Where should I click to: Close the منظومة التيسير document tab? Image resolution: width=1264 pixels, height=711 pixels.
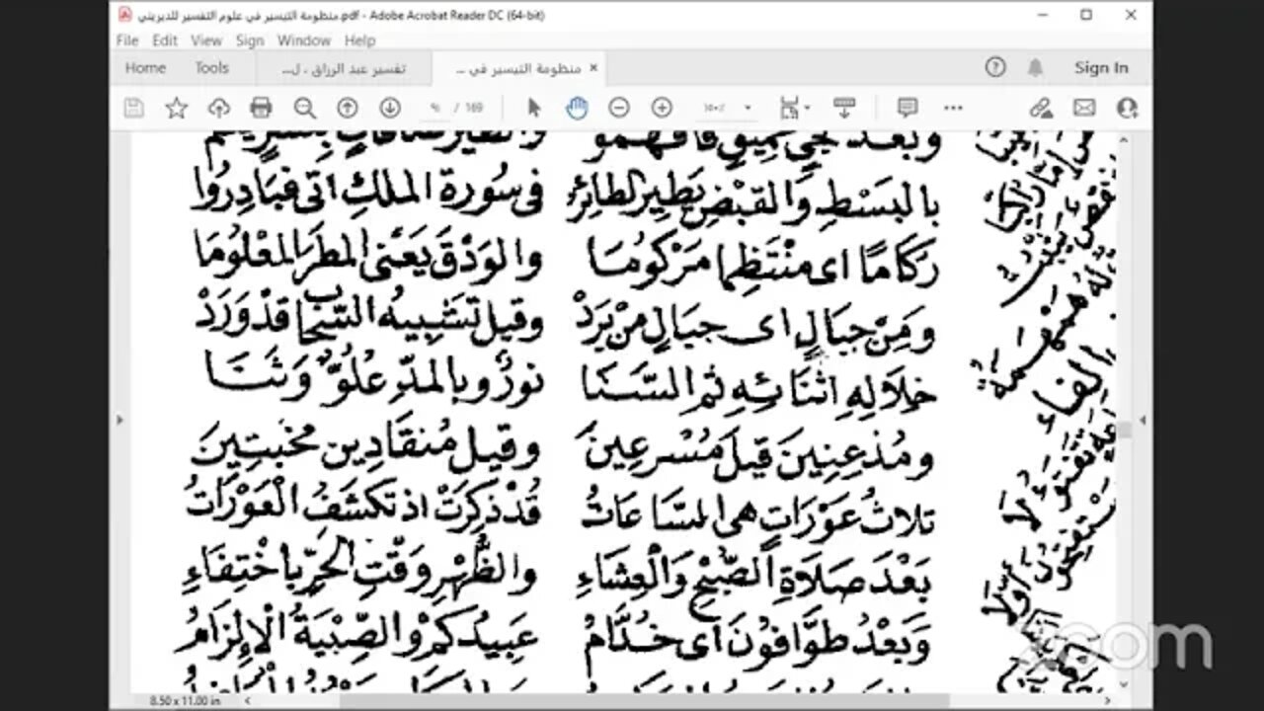tap(593, 68)
